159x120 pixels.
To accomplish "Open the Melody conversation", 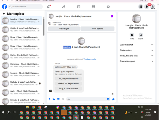I will (x=22, y=83).
